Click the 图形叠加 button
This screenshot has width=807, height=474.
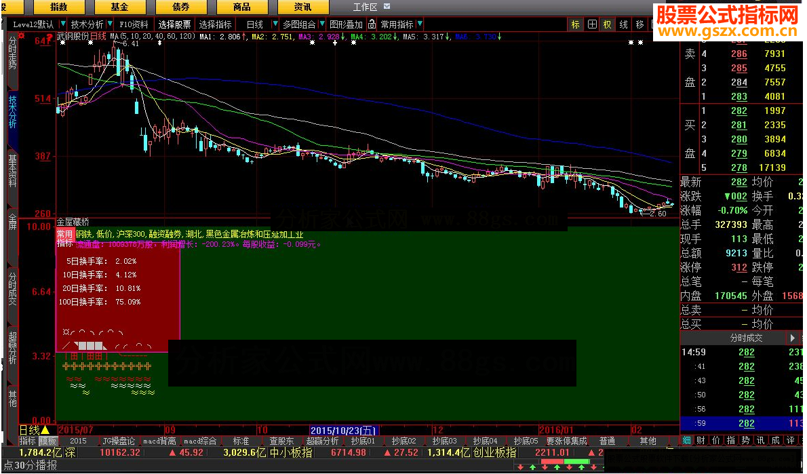coord(346,24)
